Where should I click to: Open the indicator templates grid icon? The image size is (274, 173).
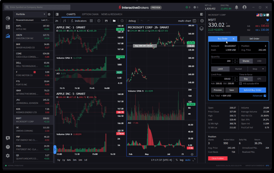coord(91,21)
